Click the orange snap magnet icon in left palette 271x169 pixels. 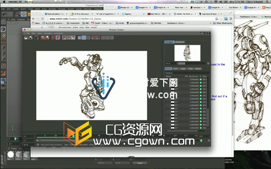click(x=4, y=74)
